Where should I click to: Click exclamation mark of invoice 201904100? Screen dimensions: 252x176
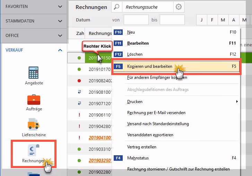(x=79, y=138)
